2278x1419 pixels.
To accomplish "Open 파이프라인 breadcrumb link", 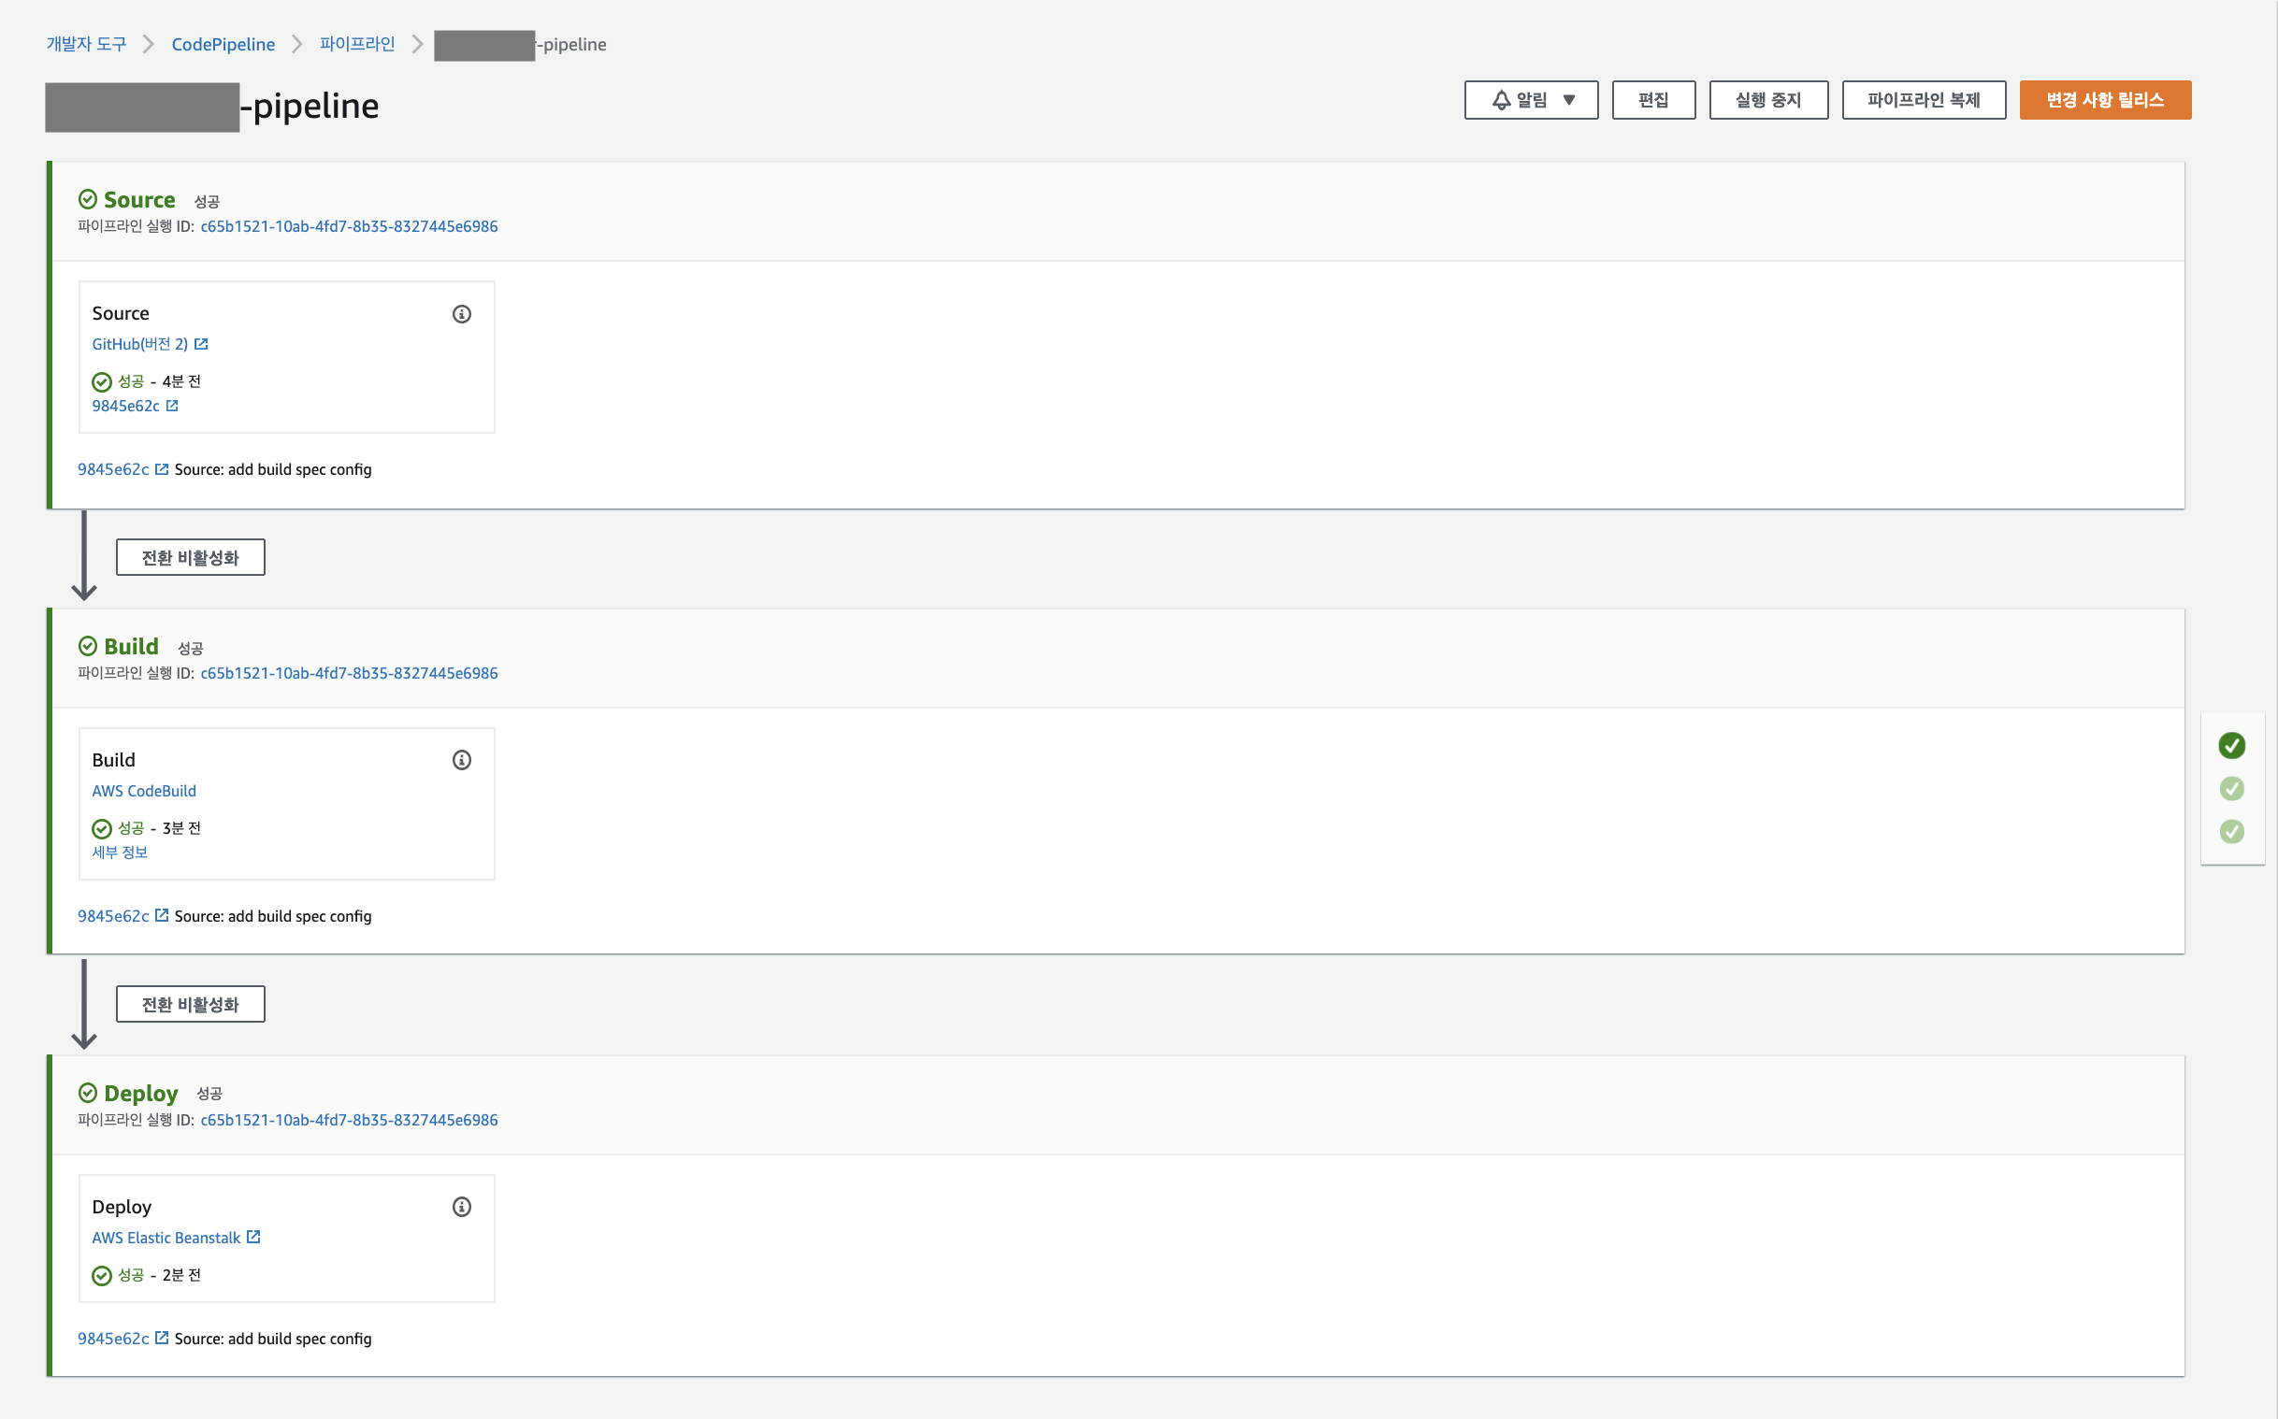I will coord(357,44).
